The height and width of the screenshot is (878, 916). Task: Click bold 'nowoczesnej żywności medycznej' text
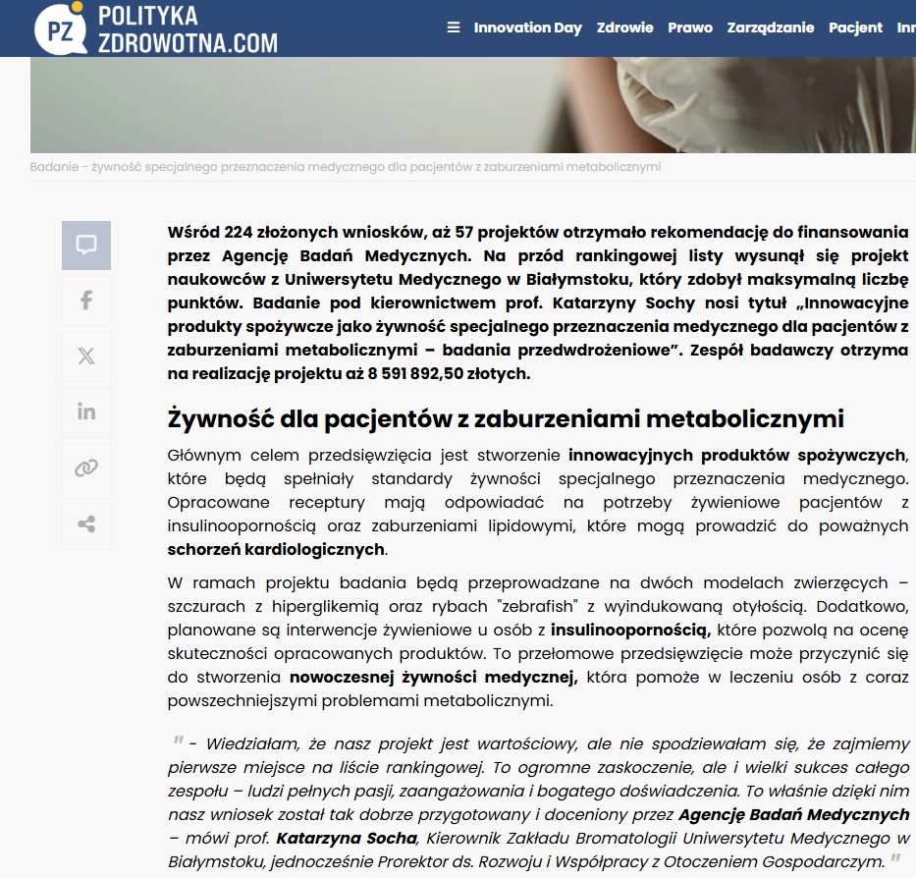point(433,678)
